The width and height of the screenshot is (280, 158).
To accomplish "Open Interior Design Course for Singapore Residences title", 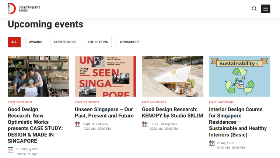I will 238,122.
